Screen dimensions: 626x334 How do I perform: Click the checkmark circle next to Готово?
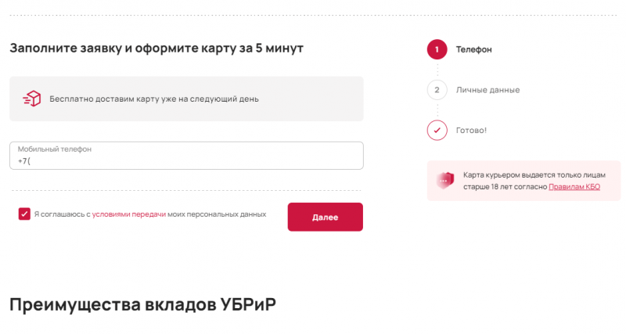click(437, 130)
